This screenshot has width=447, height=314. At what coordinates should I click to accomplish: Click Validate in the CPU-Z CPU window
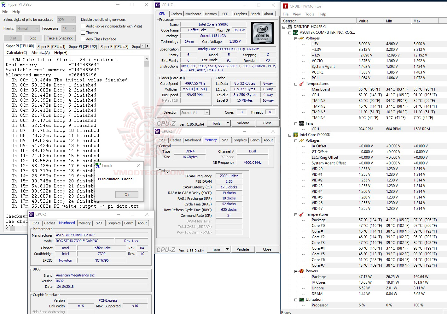point(243,123)
